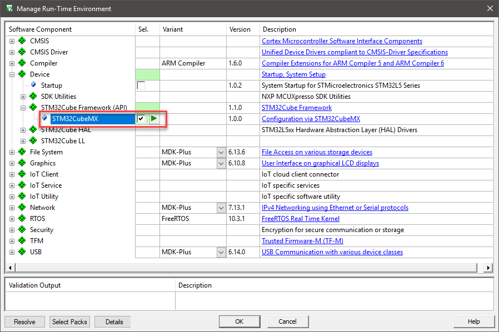Image resolution: width=499 pixels, height=332 pixels.
Task: Click the Security component diamond icon
Action: tap(22, 230)
